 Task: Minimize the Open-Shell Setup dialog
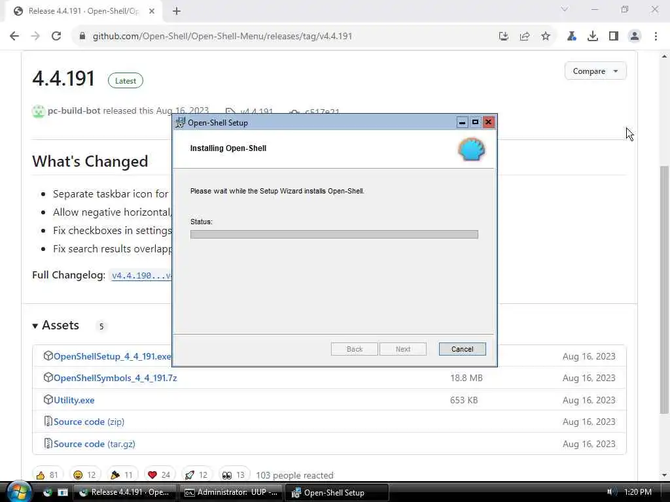pyautogui.click(x=462, y=122)
